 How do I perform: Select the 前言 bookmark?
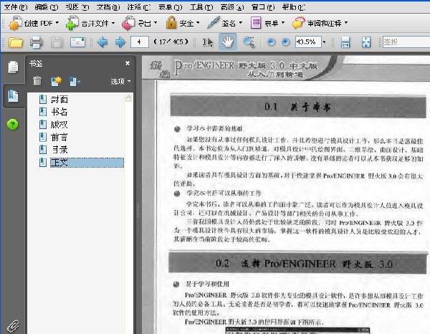(x=59, y=137)
